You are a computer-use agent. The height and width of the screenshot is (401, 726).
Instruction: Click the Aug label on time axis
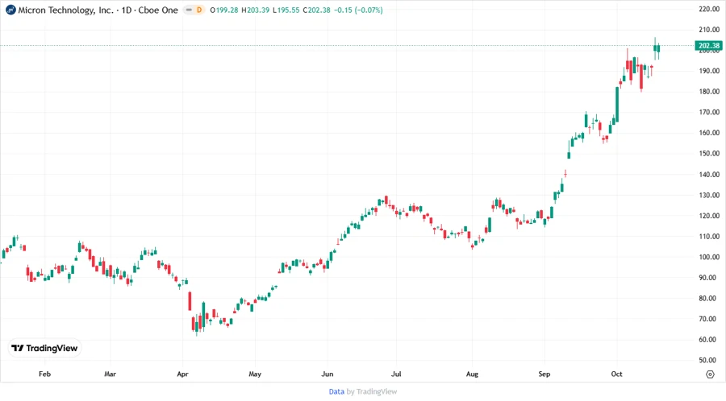coord(472,374)
